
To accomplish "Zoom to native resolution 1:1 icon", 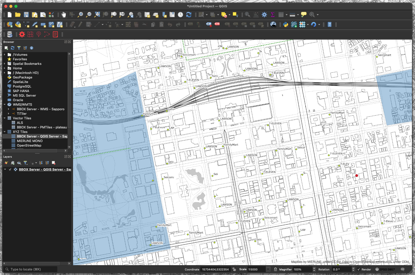I will click(x=122, y=15).
